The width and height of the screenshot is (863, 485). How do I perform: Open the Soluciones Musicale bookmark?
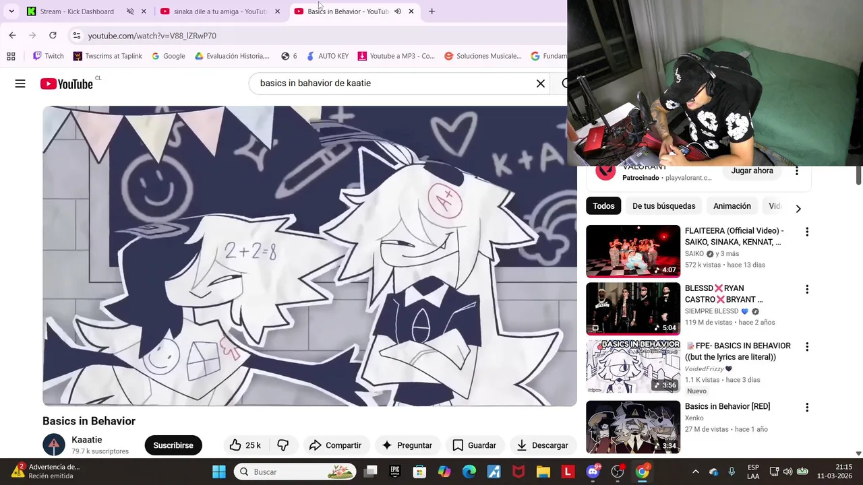click(483, 56)
